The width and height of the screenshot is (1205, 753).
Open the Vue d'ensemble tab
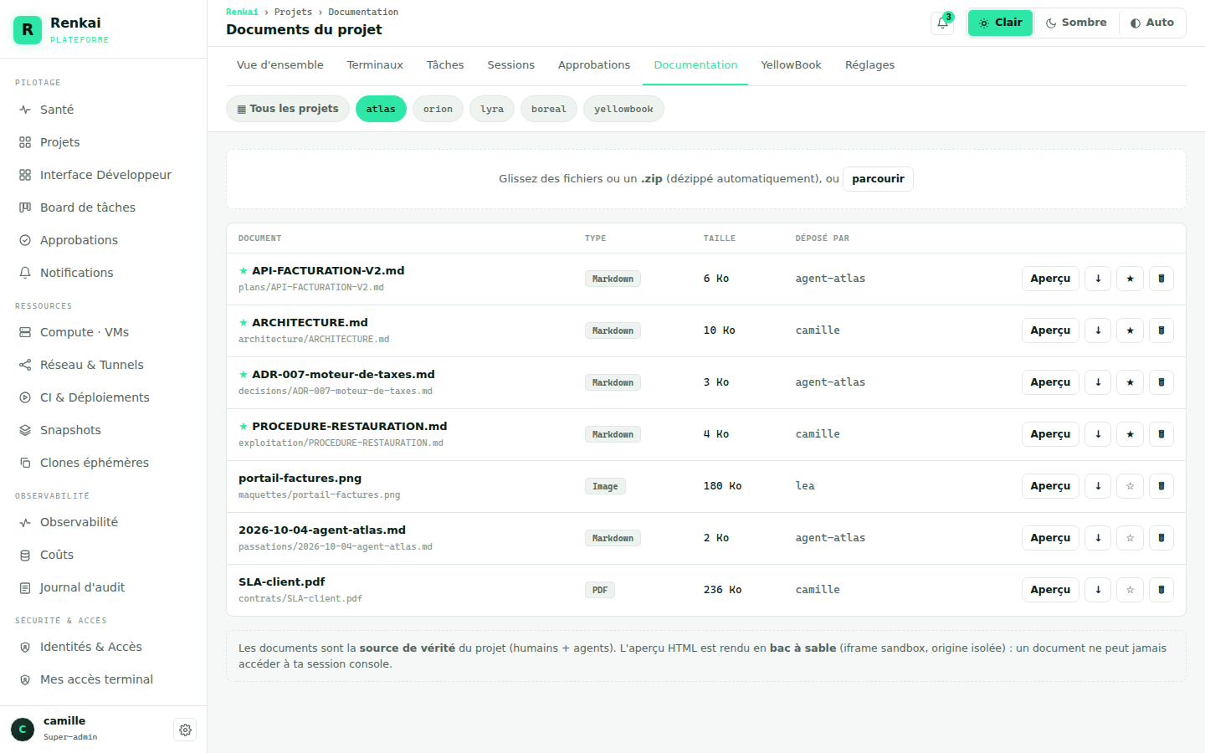[x=280, y=65]
